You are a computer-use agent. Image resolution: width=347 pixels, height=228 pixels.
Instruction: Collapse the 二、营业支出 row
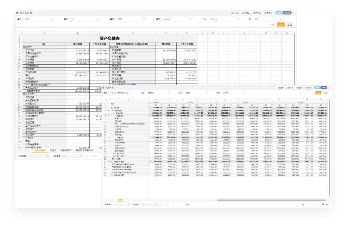[x=109, y=137]
